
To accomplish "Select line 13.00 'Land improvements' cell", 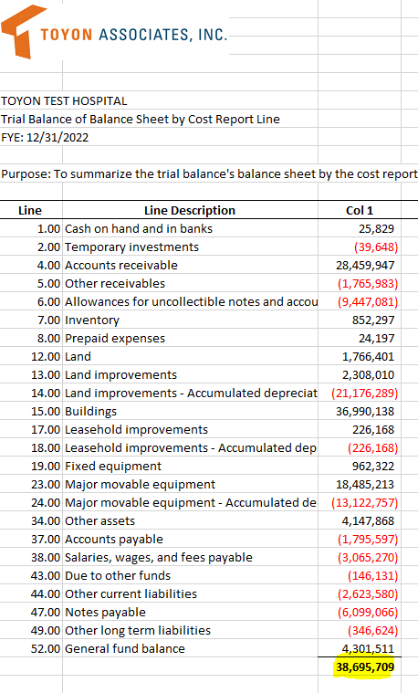I will (x=190, y=374).
